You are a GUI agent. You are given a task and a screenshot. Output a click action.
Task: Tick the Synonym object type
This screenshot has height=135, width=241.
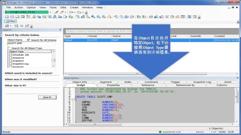coord(11,67)
